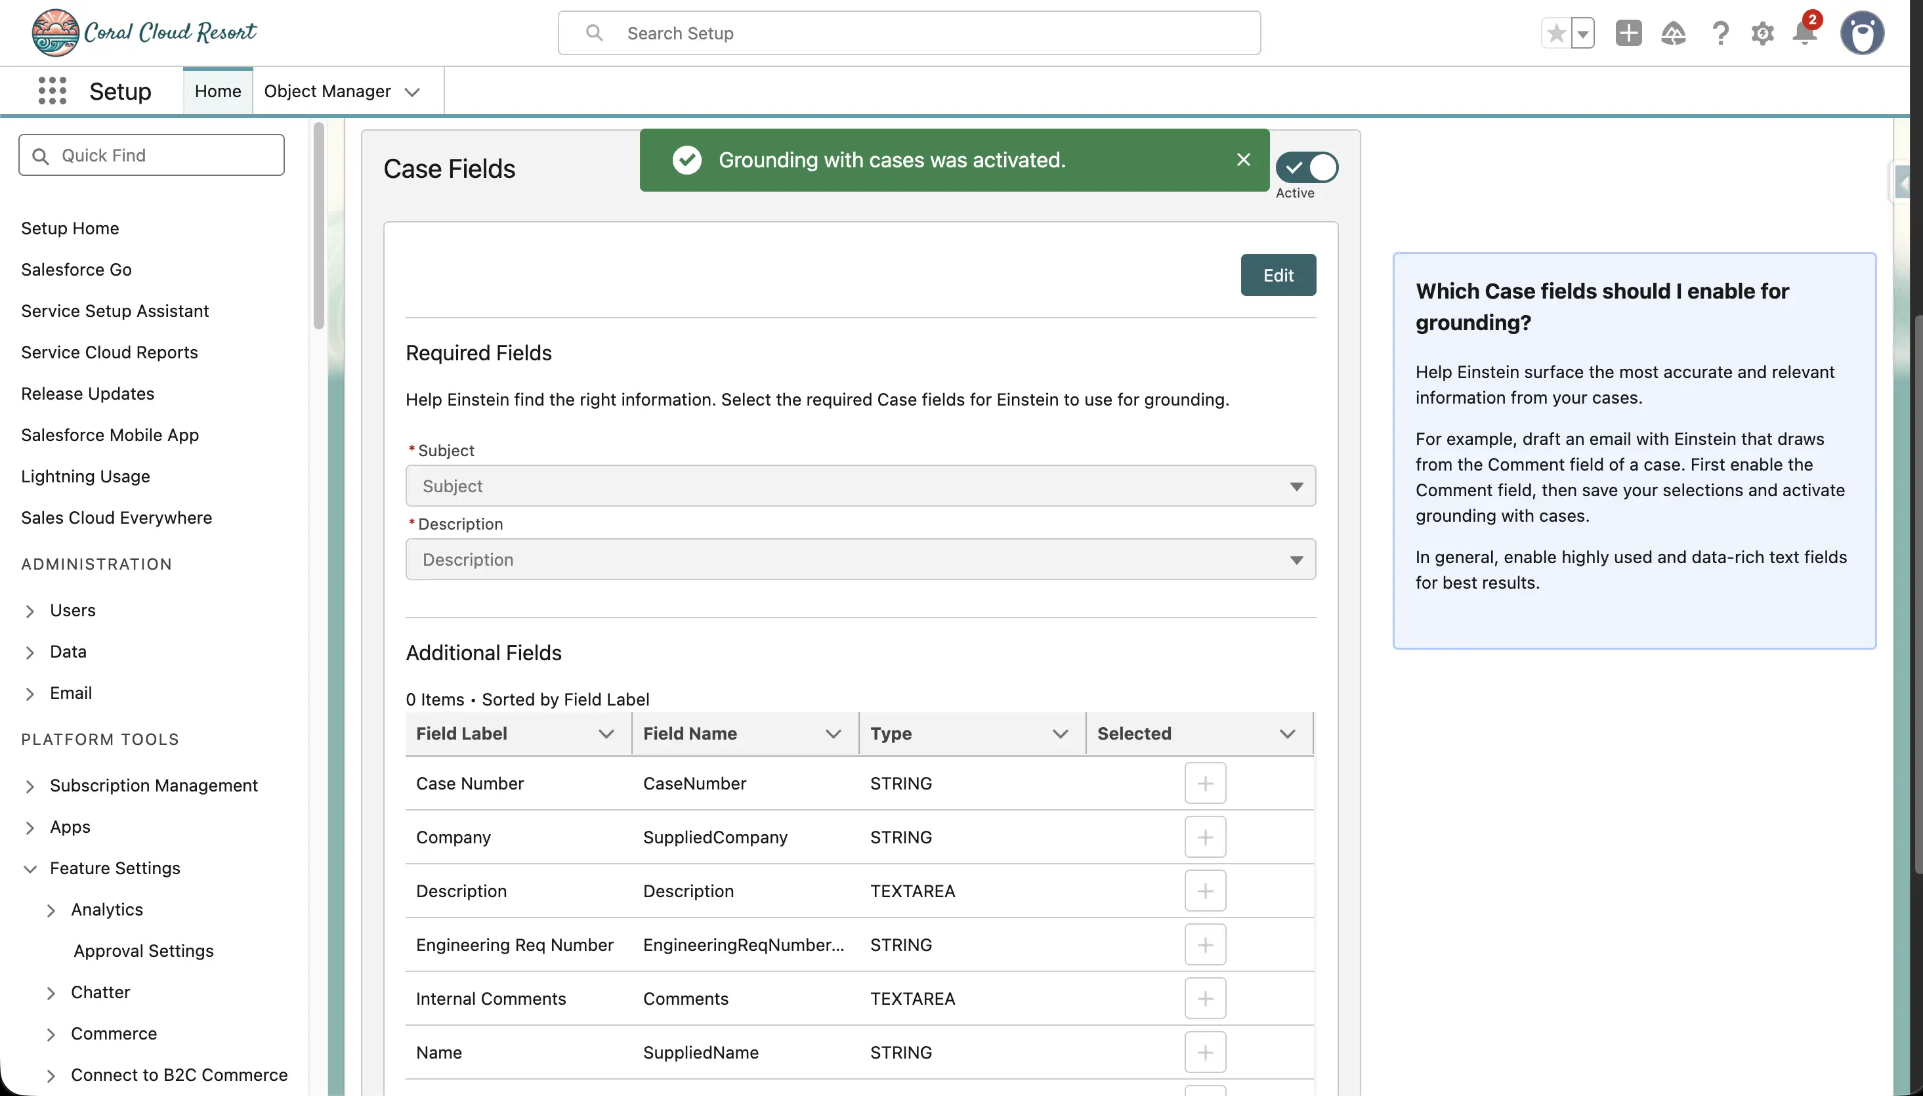Open the App Launcher grid icon
Screen dimensions: 1923x1096
click(52, 91)
